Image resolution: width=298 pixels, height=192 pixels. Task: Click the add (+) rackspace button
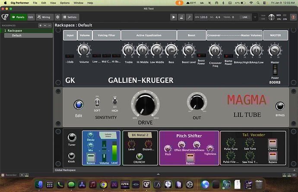tap(40, 25)
